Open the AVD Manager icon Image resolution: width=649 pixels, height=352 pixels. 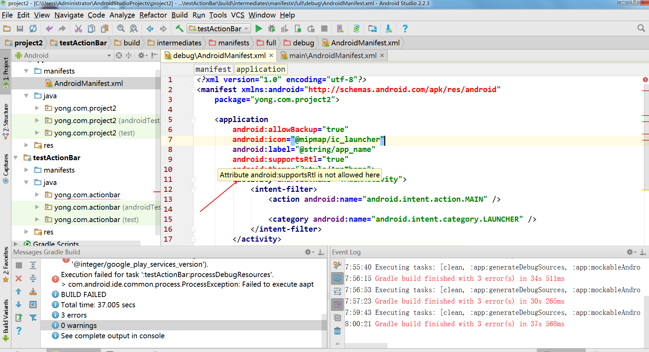[340, 29]
